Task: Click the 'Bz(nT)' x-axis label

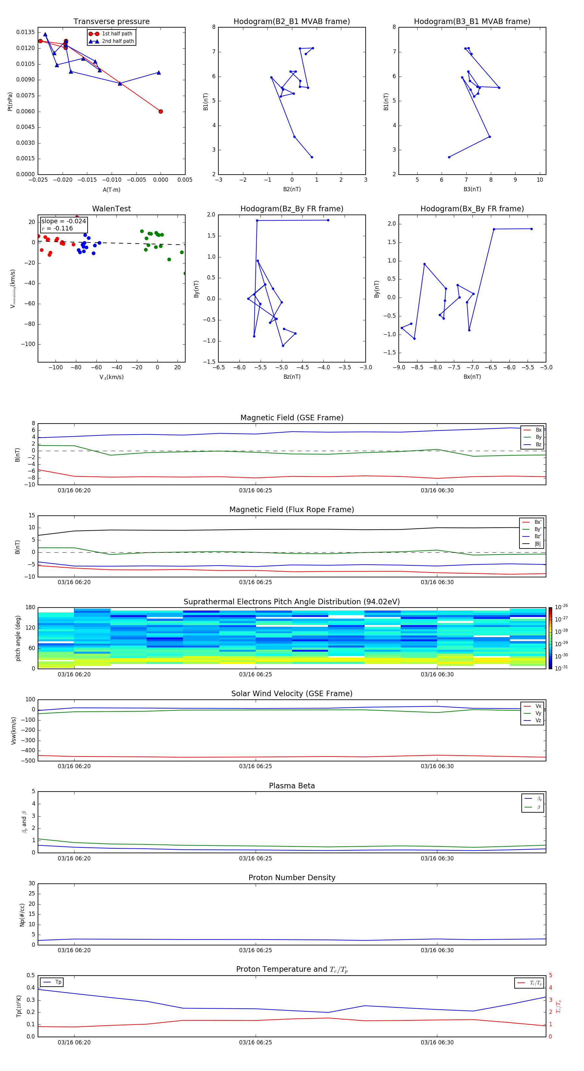Action: [x=292, y=377]
